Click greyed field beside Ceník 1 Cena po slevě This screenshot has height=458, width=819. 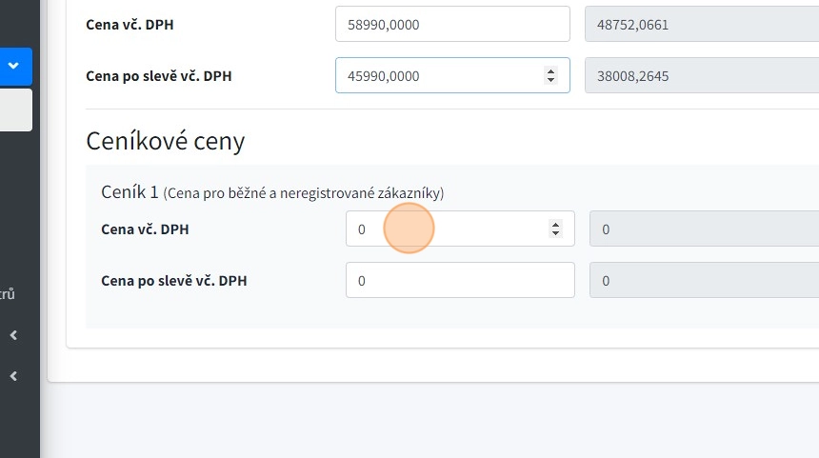click(x=704, y=281)
